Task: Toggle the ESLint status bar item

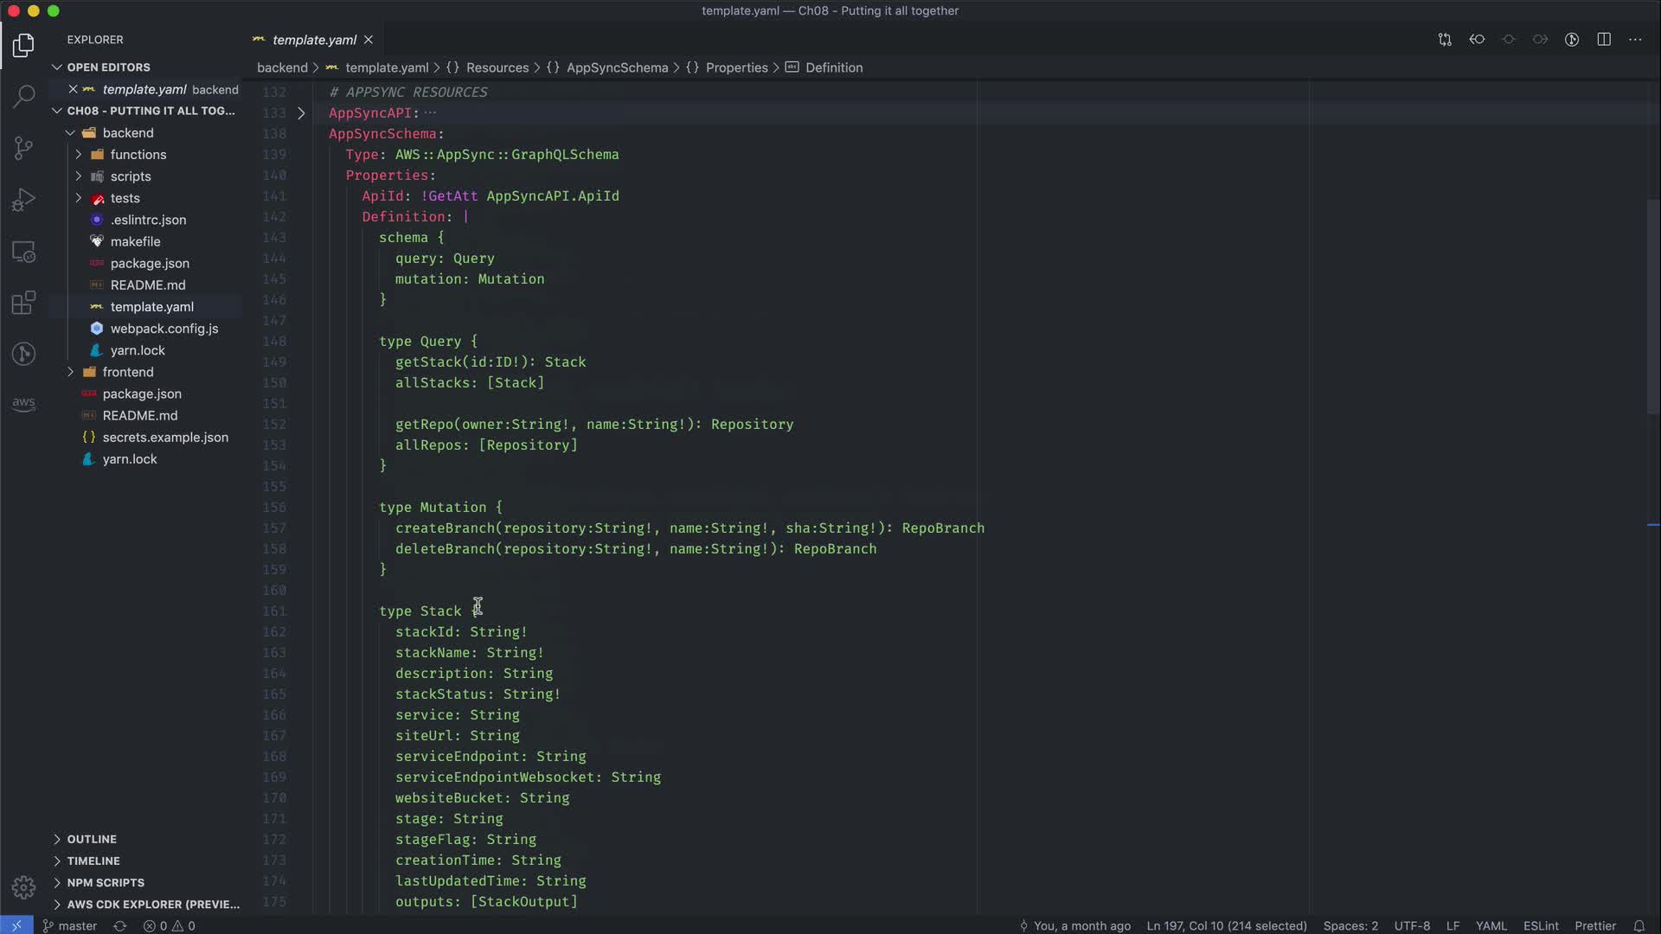Action: [1541, 925]
